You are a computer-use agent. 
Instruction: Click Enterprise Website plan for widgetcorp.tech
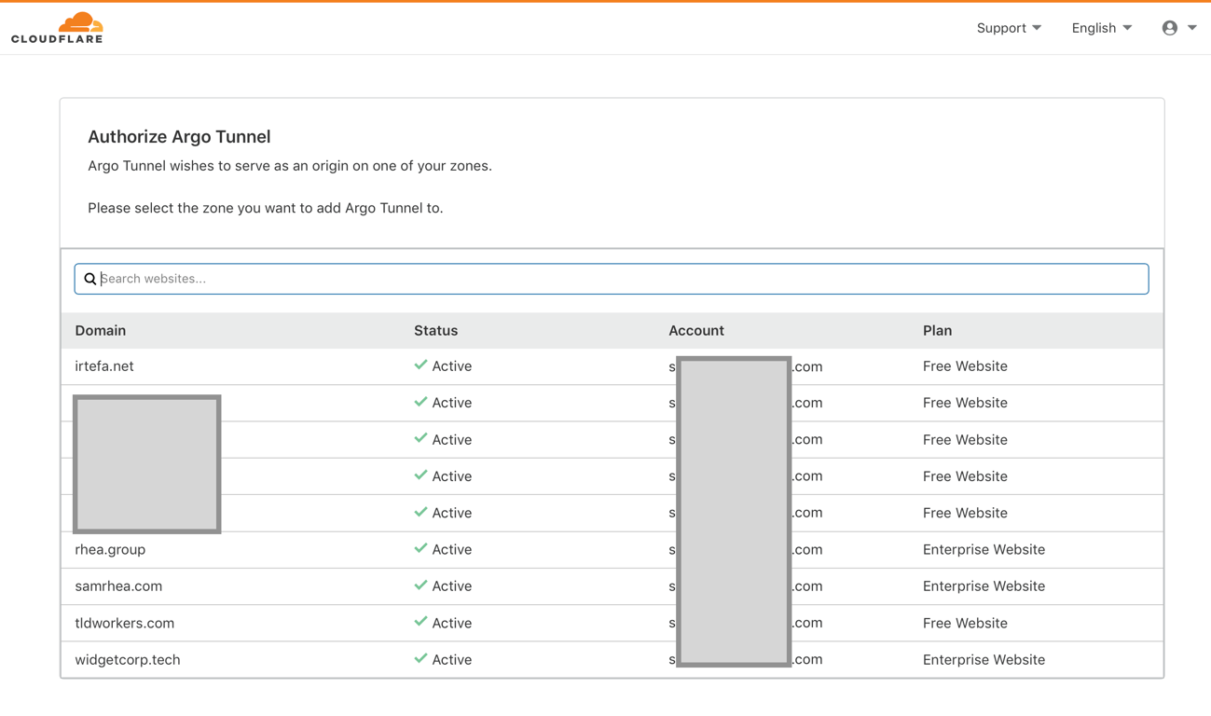click(x=984, y=659)
